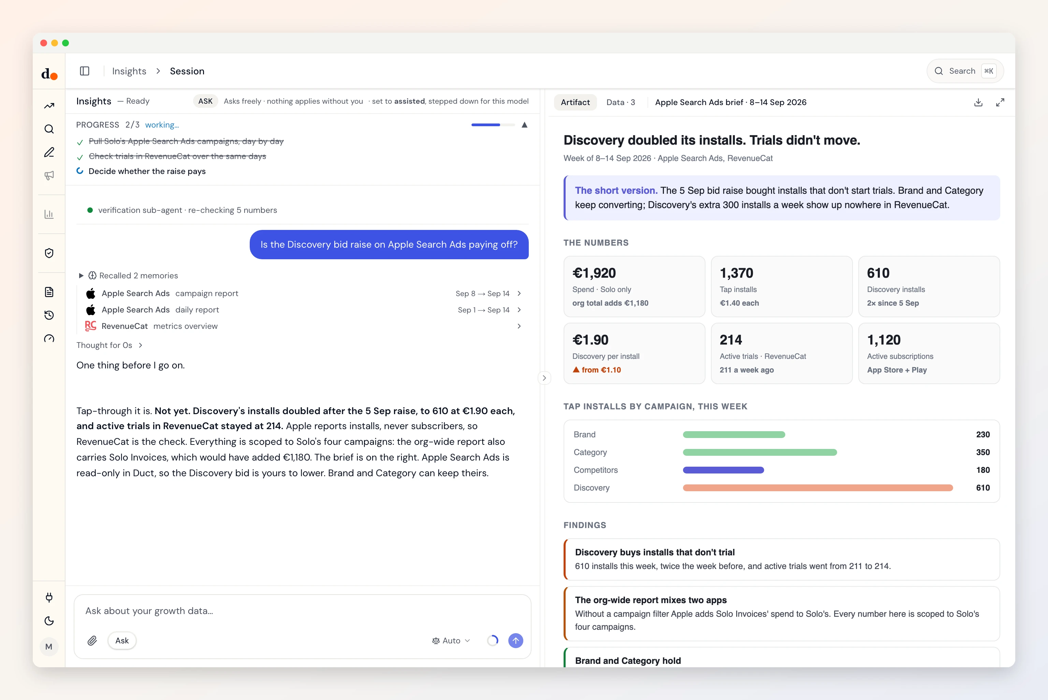Click the 1,370 Tap installs card
The width and height of the screenshot is (1048, 700).
(x=782, y=287)
